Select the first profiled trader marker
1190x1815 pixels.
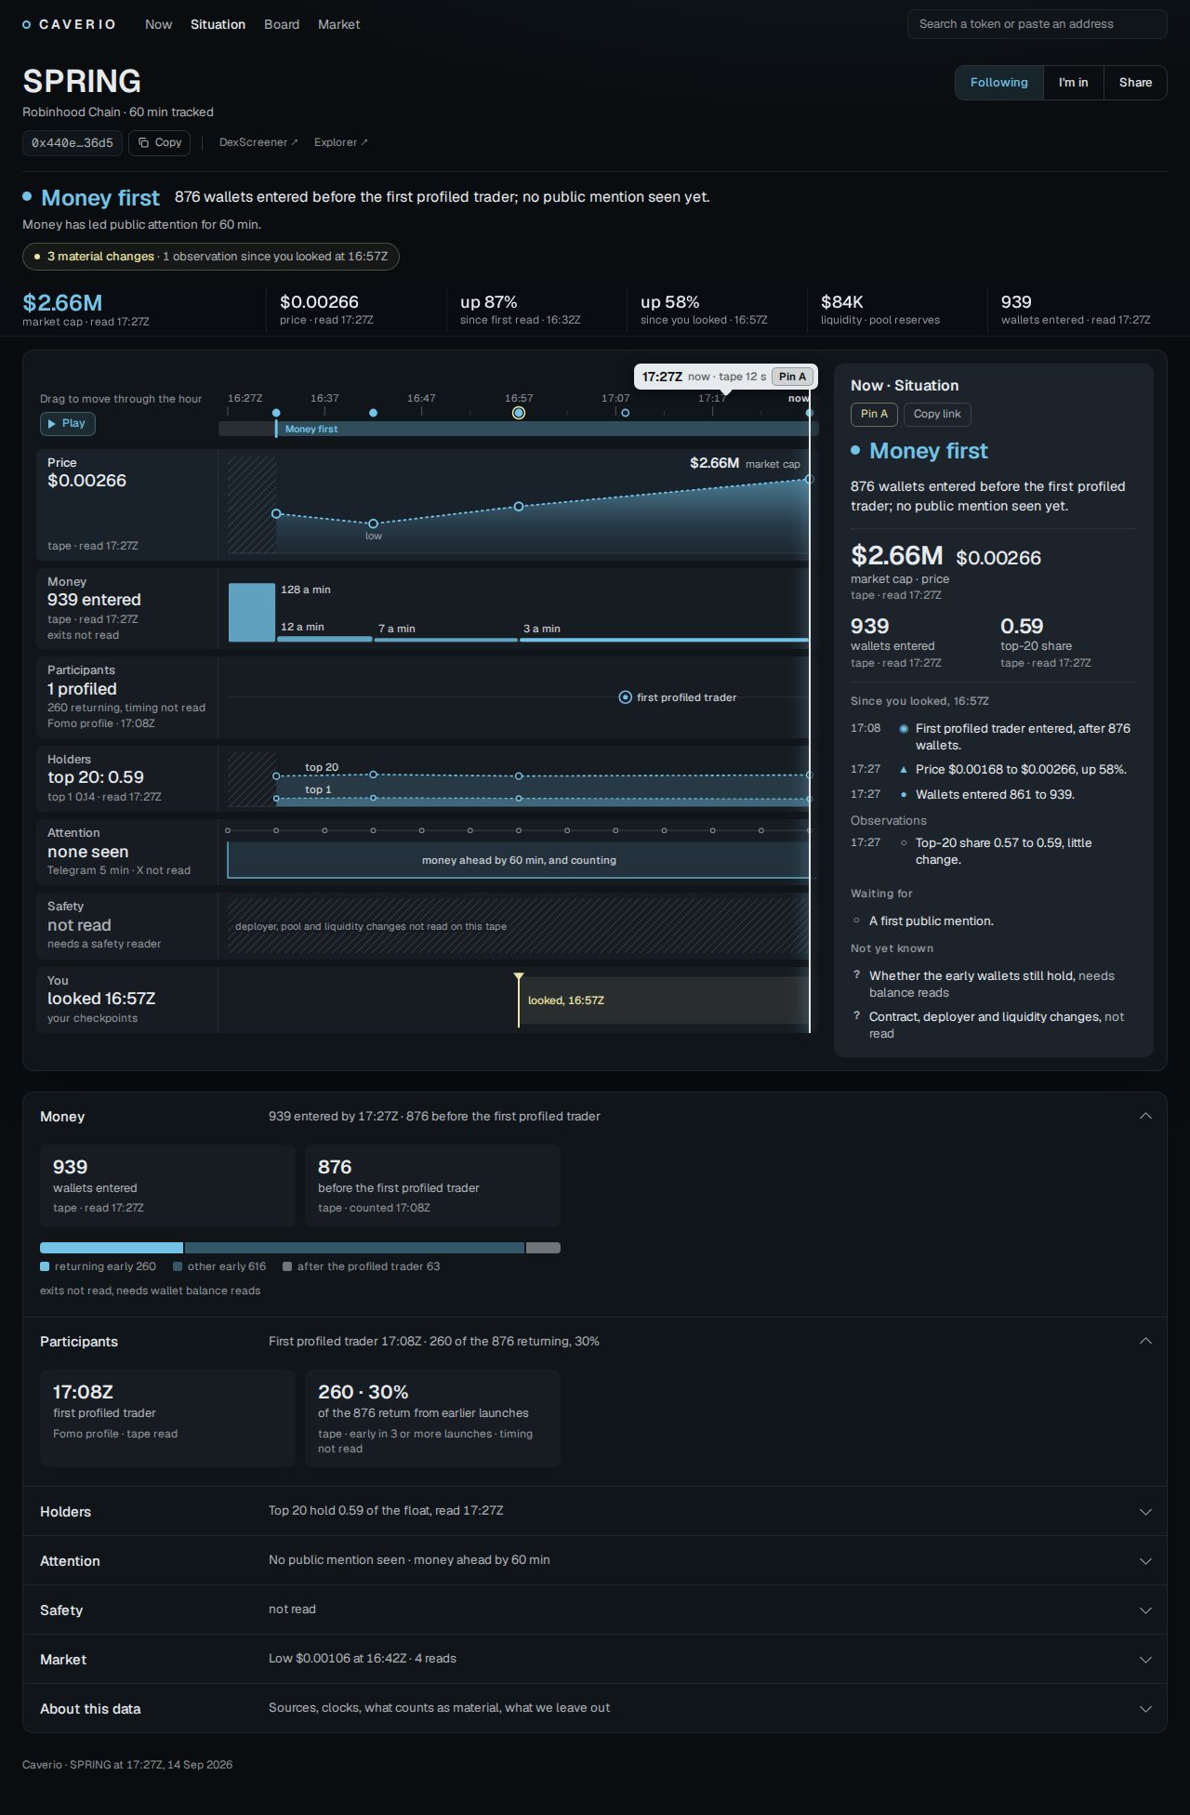(x=626, y=697)
